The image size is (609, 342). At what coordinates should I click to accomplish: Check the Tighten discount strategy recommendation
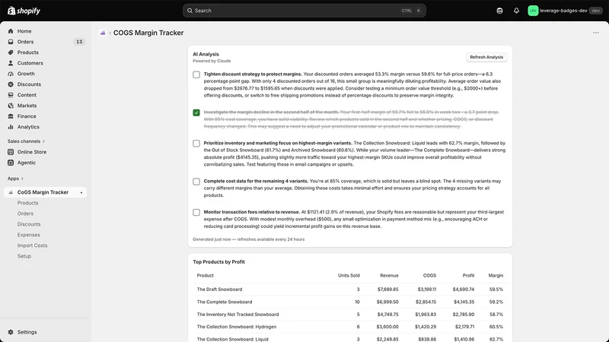tap(196, 74)
